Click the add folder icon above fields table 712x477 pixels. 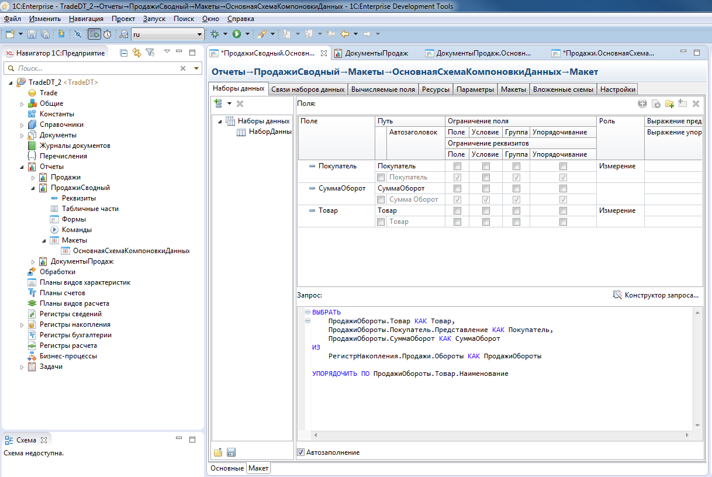669,103
